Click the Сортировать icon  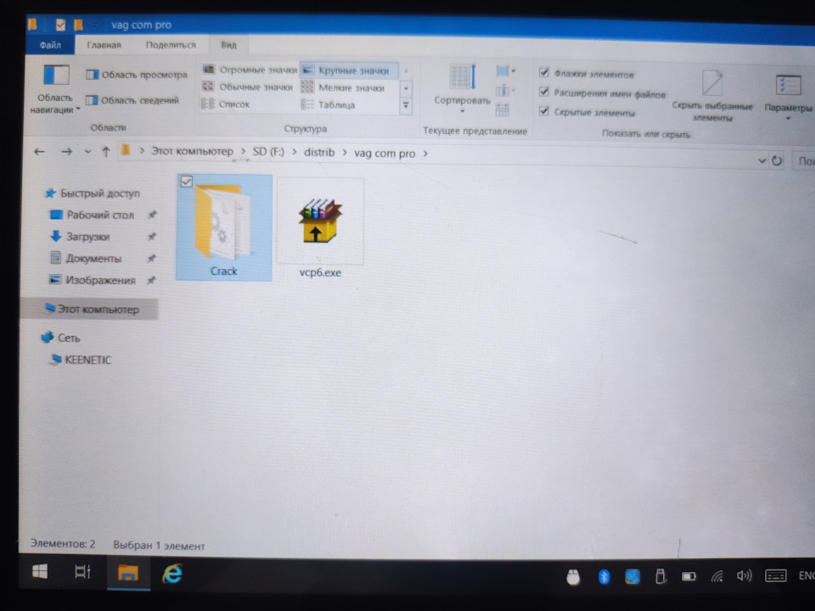[x=462, y=87]
